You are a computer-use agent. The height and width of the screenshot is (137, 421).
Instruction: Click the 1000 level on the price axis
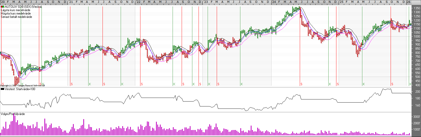417,37
